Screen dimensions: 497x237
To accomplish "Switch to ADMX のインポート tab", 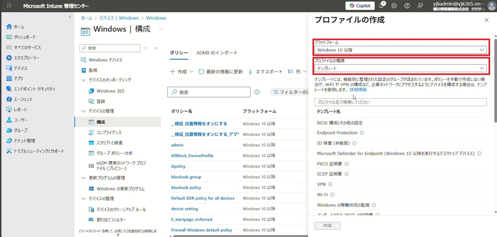I will (x=217, y=53).
